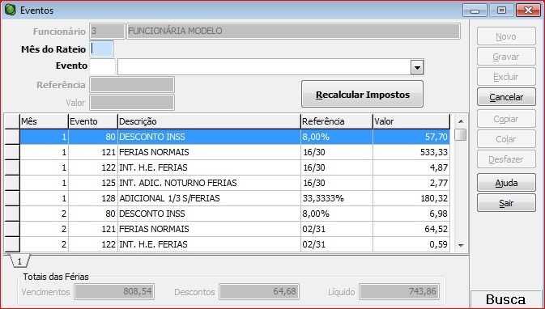The height and width of the screenshot is (309, 545).
Task: Click the 2,77 value cell
Action: pyautogui.click(x=411, y=183)
